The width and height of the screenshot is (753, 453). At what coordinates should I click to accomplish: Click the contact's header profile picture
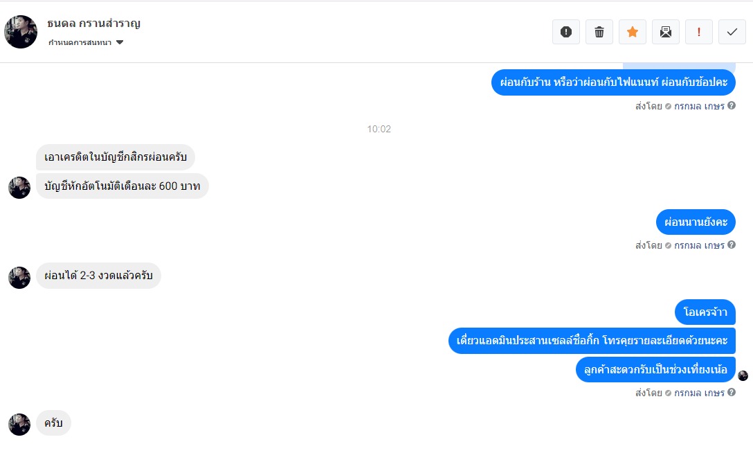pos(21,32)
